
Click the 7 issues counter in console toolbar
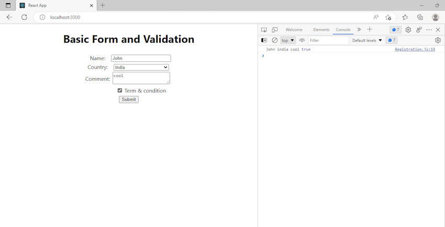tap(392, 40)
